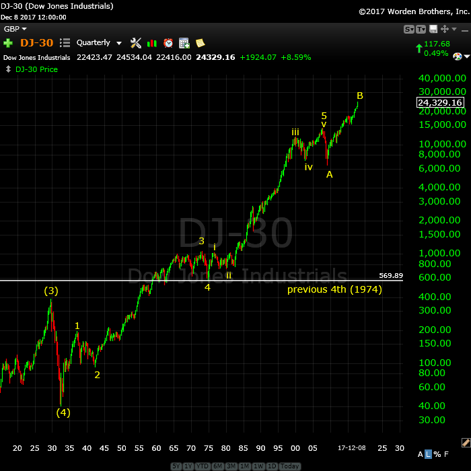Expand the dropdown arrow next to color palette
Viewport: 471px width, 471px height.
pyautogui.click(x=467, y=56)
